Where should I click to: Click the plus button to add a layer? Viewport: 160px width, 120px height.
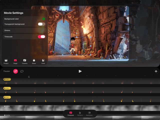pos(156,71)
